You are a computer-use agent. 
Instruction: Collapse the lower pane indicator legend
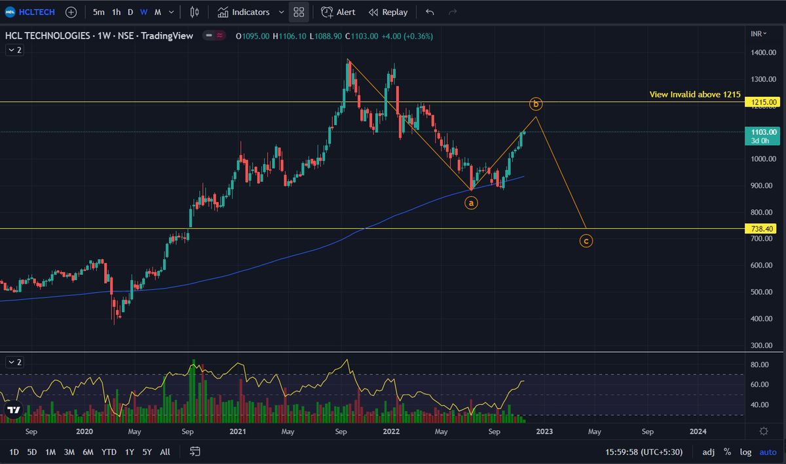14,362
